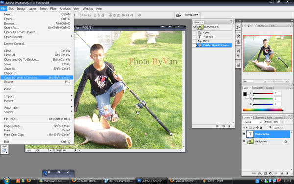Open the Clone Source panel icon
The height and width of the screenshot is (184, 294).
[238, 42]
